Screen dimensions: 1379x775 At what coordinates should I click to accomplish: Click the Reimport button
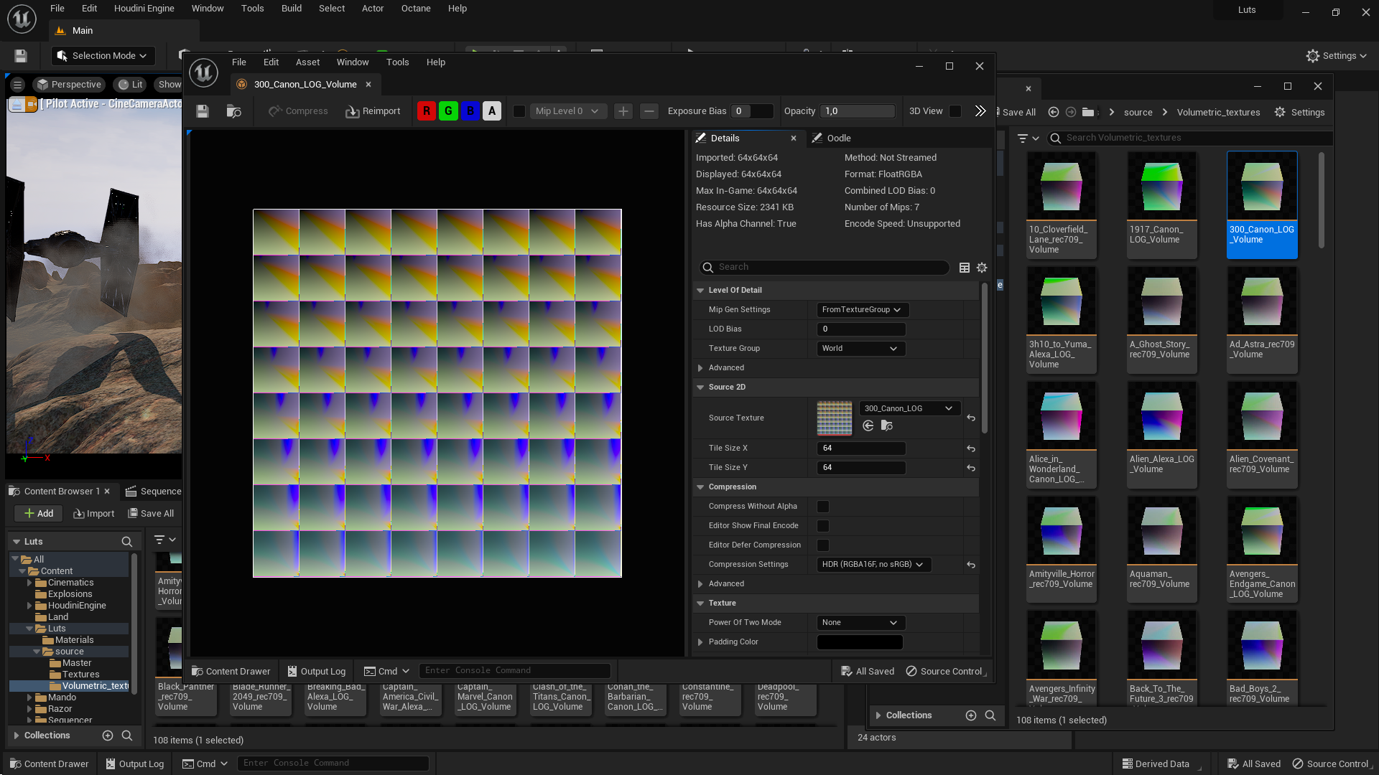coord(373,111)
